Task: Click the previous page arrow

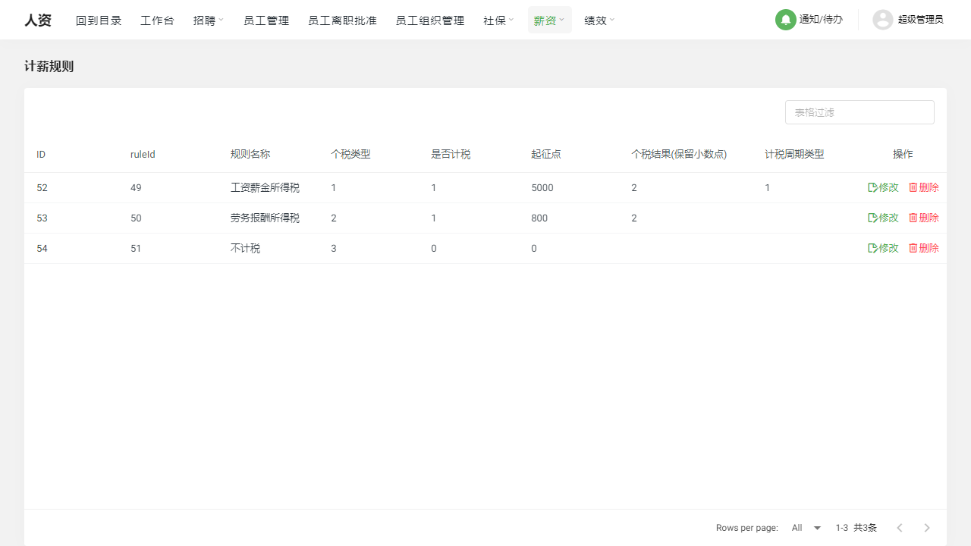Action: (x=900, y=527)
